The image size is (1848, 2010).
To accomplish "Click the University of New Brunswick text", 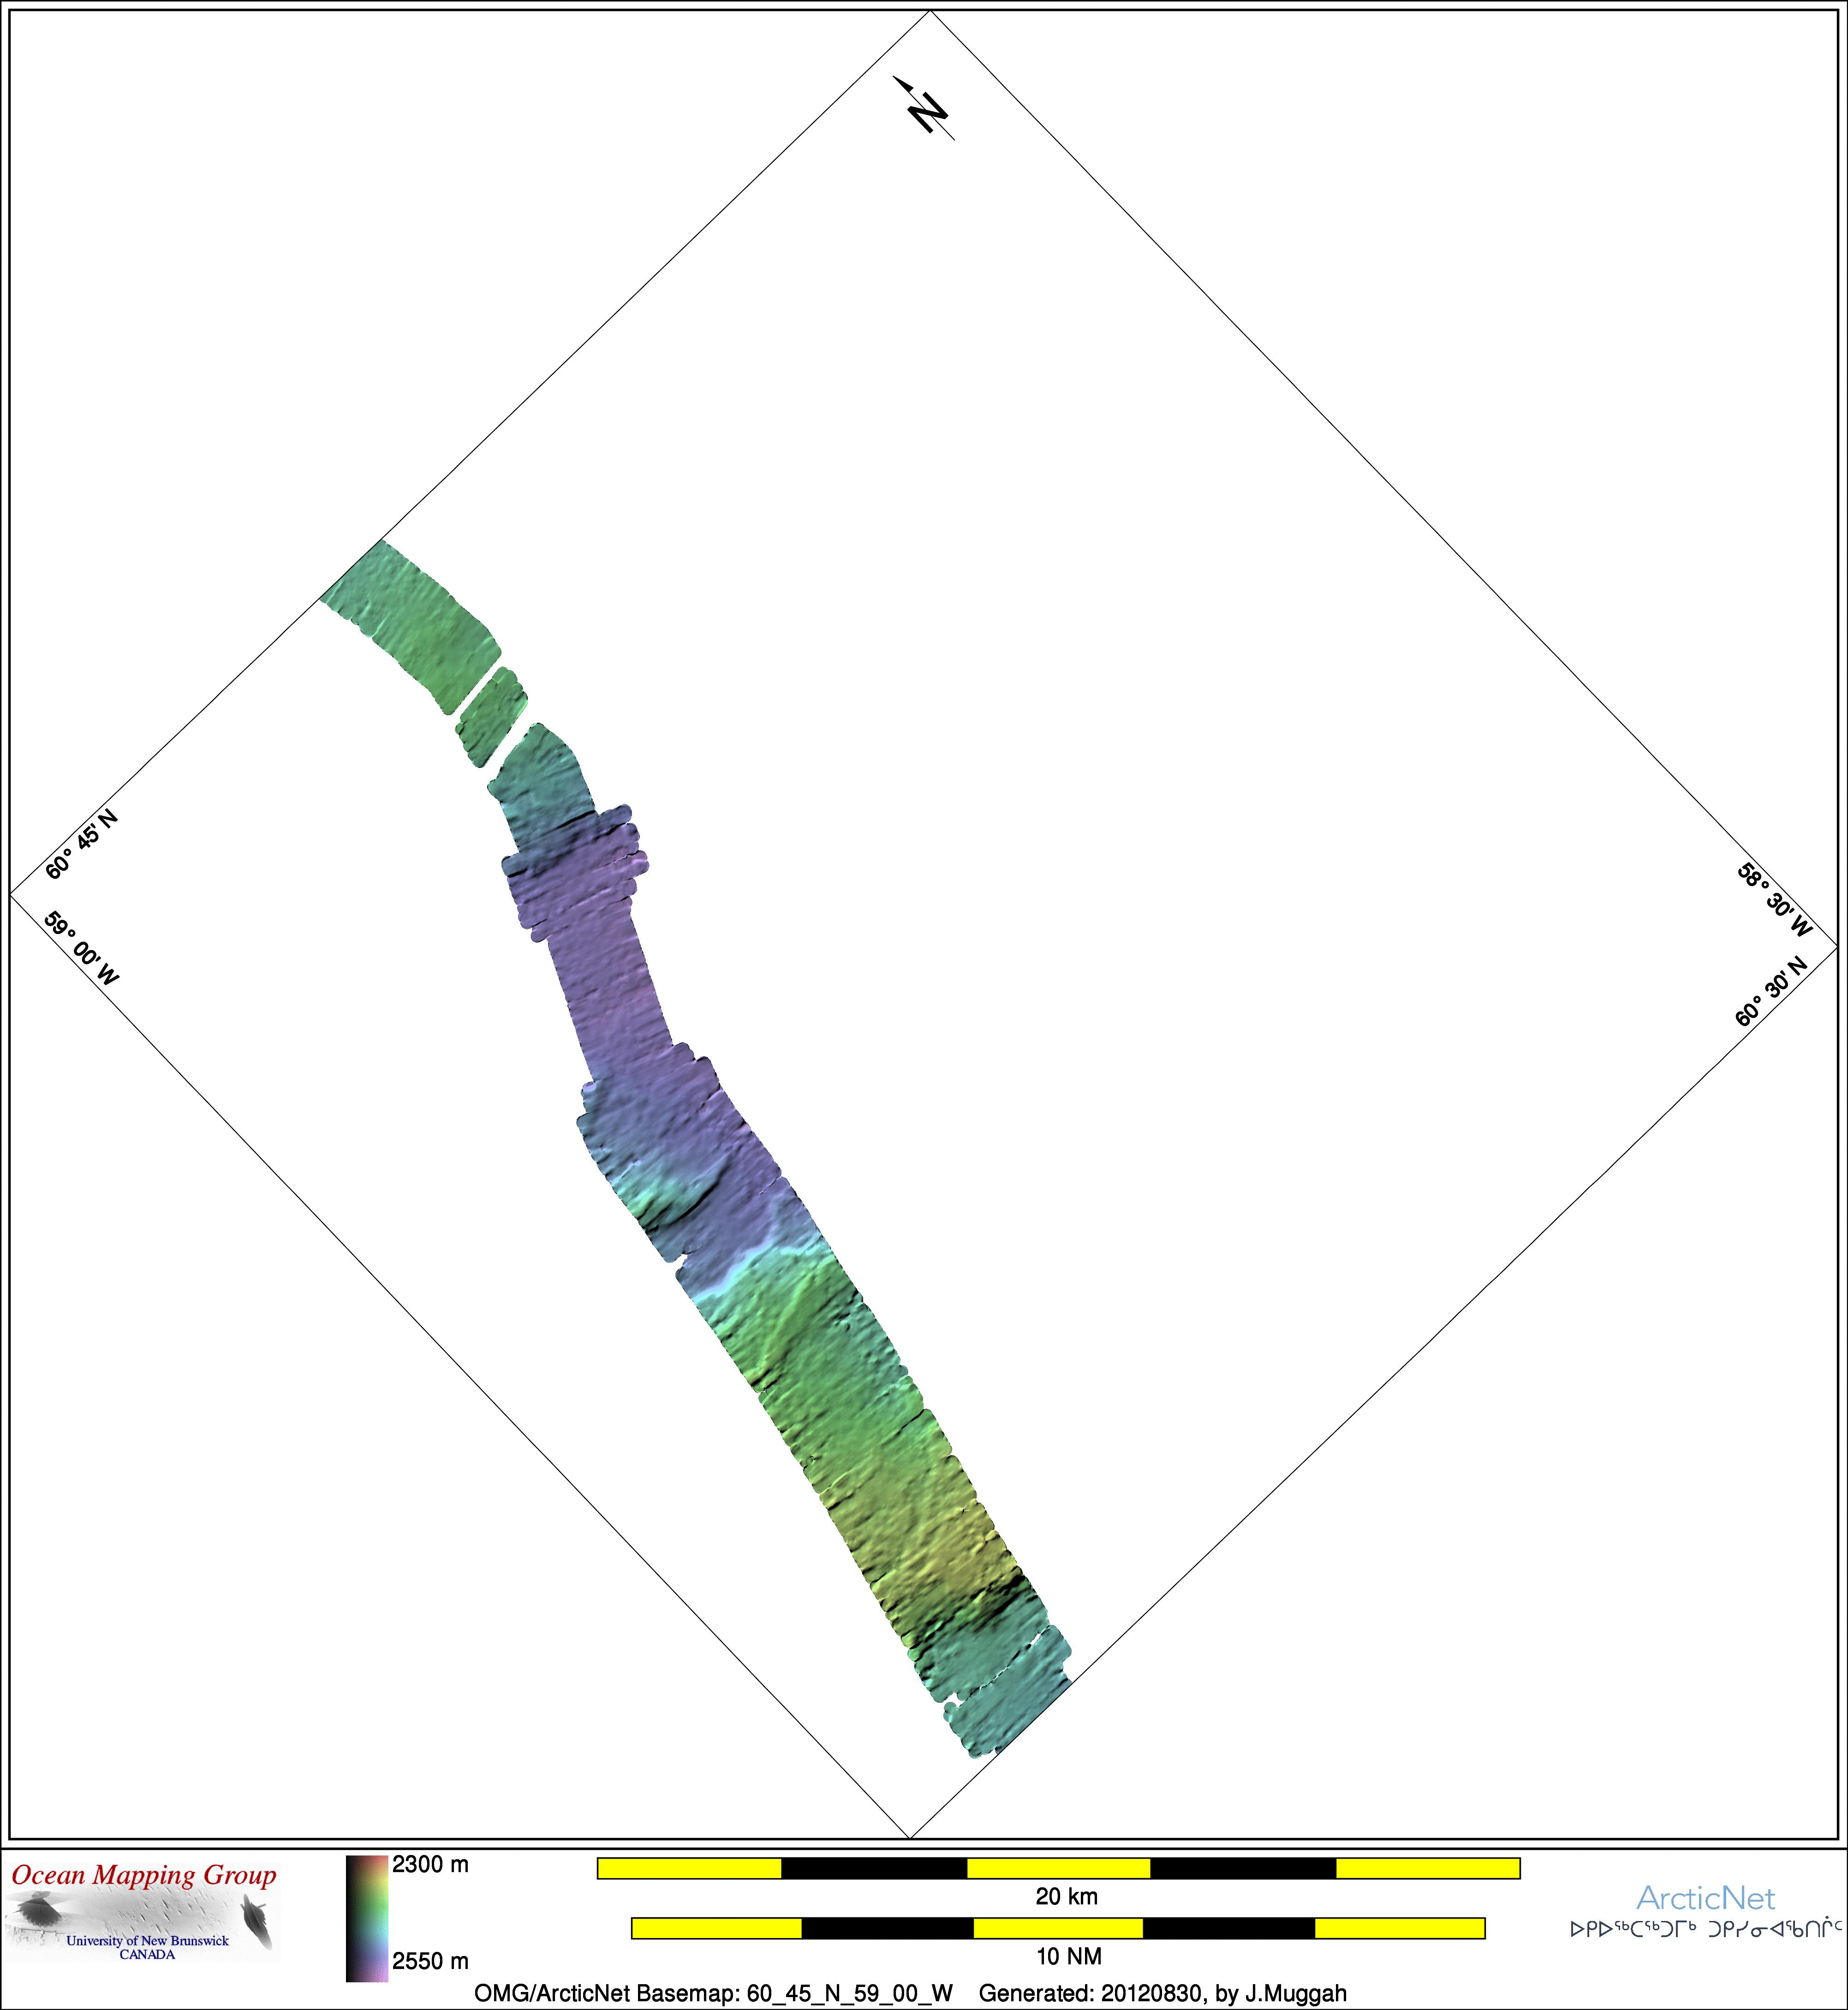I will [x=147, y=1940].
